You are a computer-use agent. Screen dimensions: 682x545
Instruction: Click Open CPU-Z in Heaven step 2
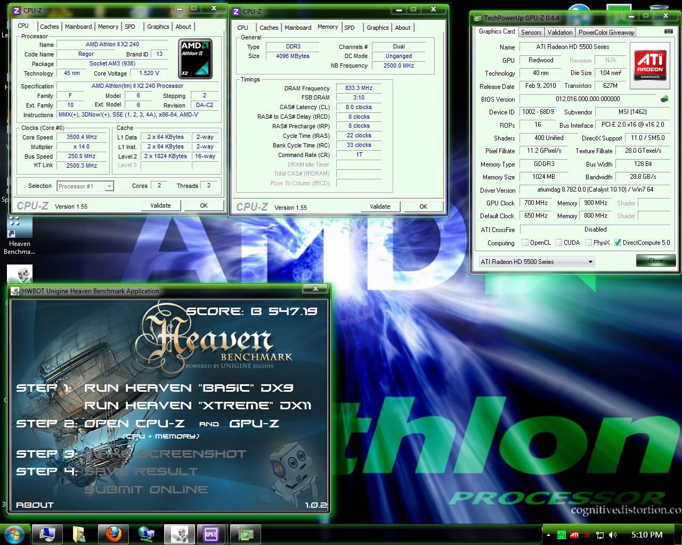click(x=134, y=424)
